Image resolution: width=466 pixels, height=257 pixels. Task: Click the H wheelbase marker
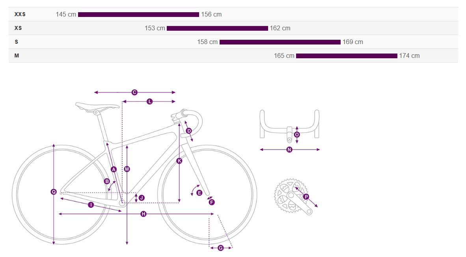point(144,214)
